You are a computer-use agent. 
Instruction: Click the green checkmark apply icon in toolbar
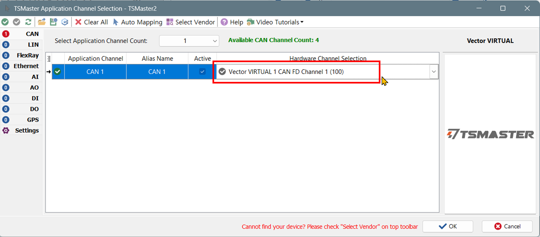coord(5,22)
